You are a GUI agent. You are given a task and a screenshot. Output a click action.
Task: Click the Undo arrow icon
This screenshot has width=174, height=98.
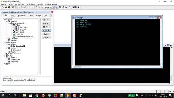29,7
